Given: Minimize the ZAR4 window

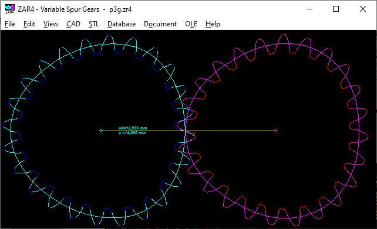Looking at the screenshot, I should tap(309, 9).
